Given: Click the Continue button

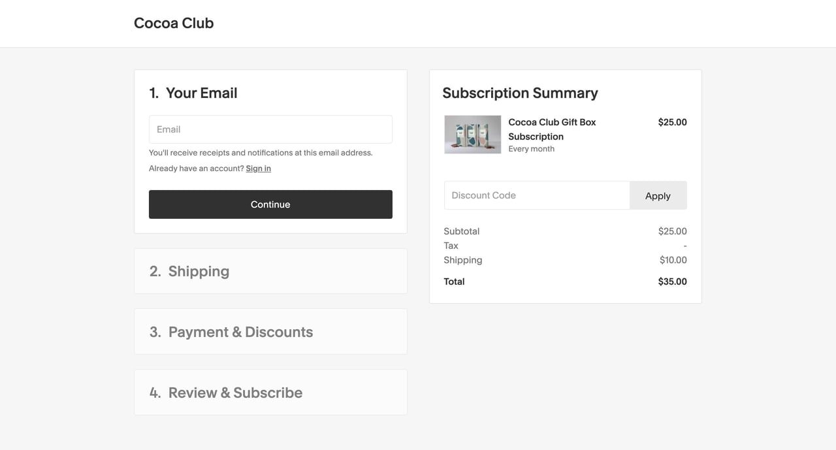Looking at the screenshot, I should pos(270,204).
